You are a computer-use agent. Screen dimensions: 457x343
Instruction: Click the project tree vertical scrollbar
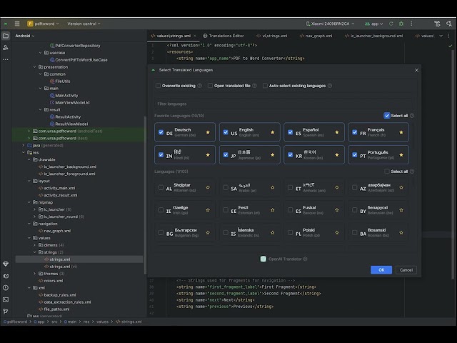coord(145,195)
